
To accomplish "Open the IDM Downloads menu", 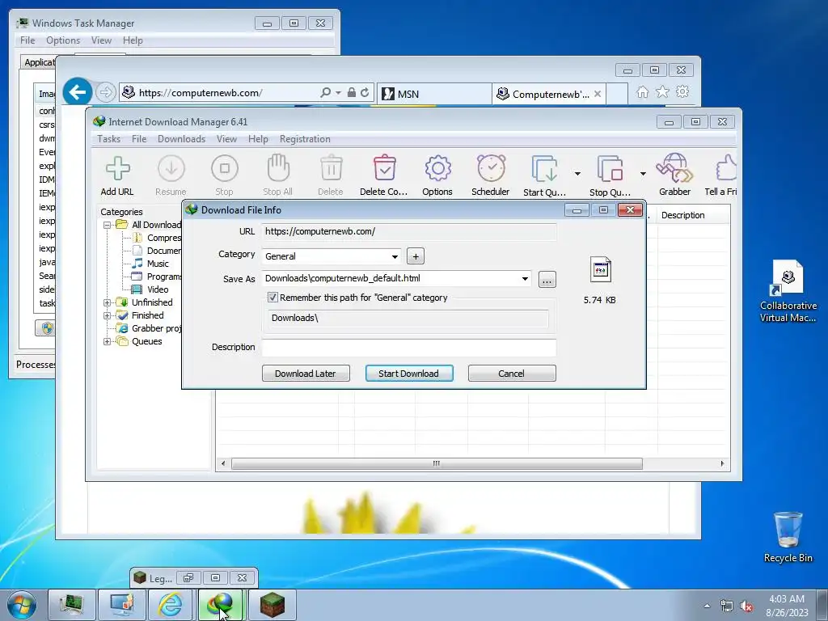I will 181,139.
